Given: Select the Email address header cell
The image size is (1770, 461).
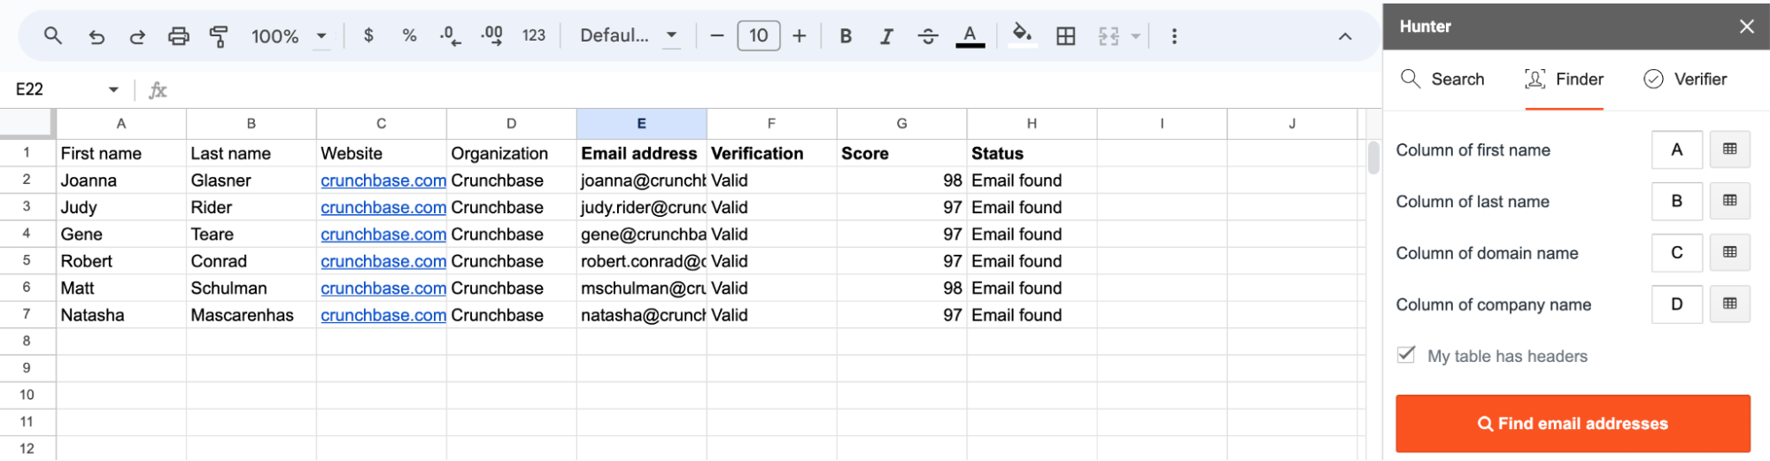Looking at the screenshot, I should [x=641, y=153].
